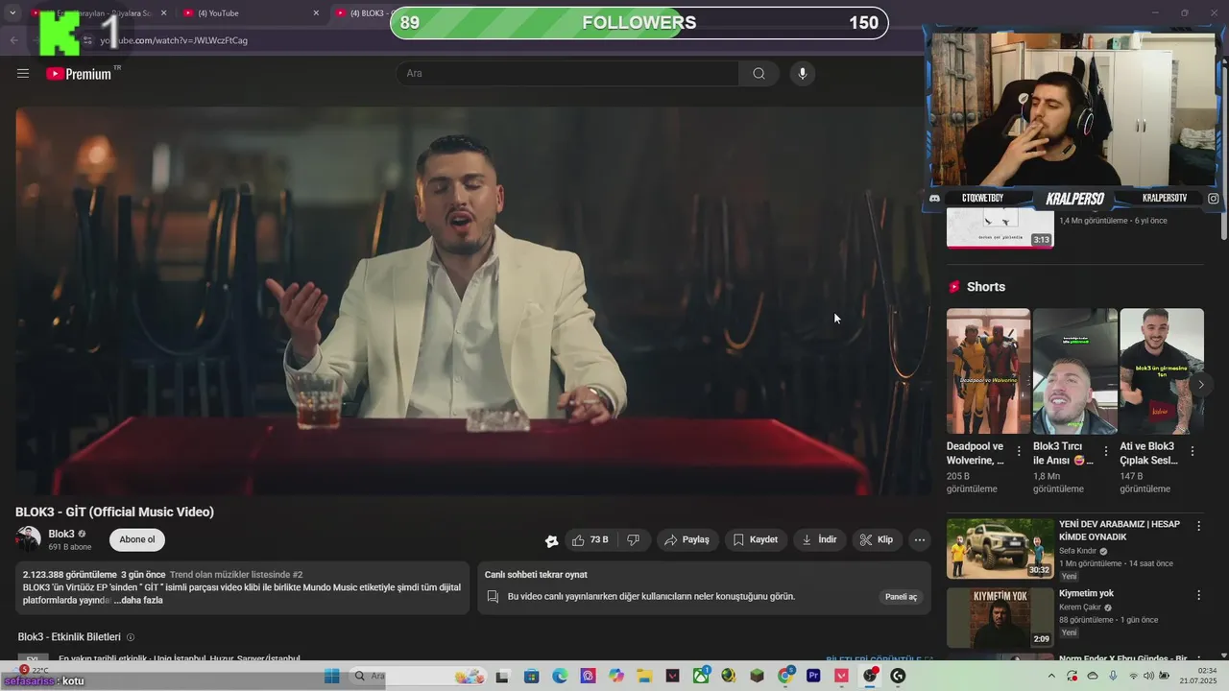Open more actions three-dot menu below video

pyautogui.click(x=920, y=540)
